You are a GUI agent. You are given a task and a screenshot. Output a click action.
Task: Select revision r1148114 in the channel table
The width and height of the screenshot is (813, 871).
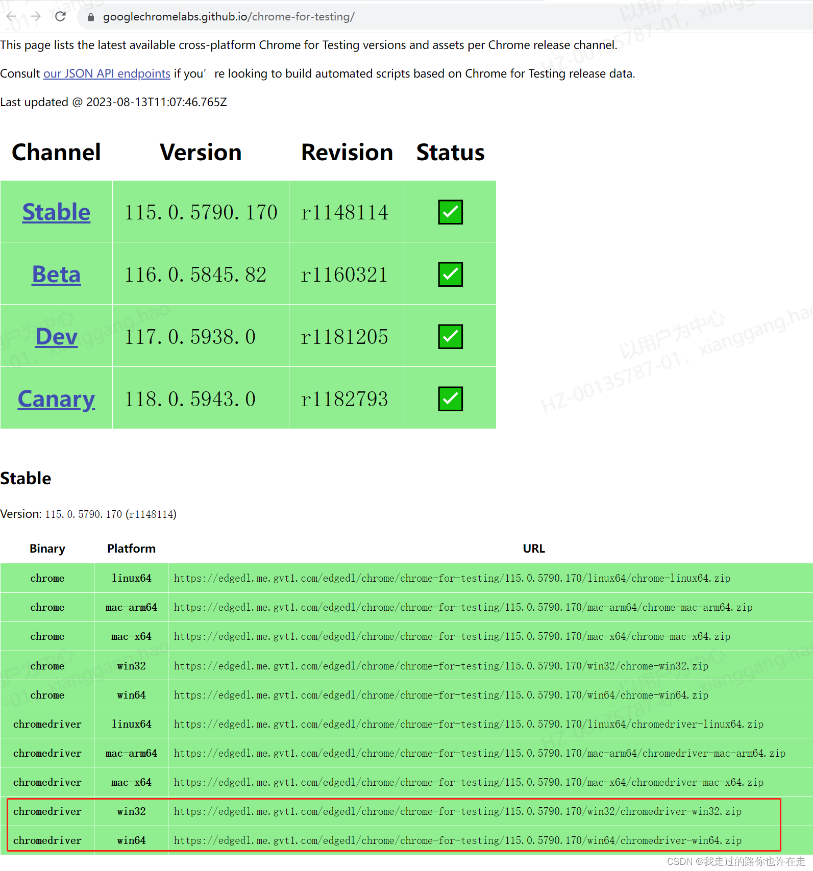tap(344, 212)
